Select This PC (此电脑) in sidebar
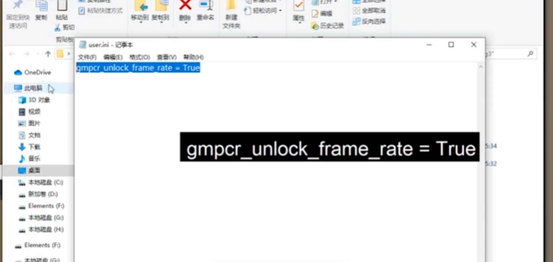The width and height of the screenshot is (553, 262). [x=28, y=88]
